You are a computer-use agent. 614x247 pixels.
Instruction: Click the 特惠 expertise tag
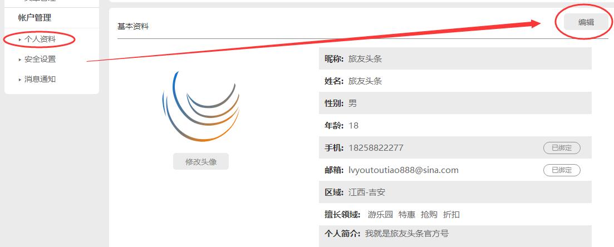click(x=407, y=215)
